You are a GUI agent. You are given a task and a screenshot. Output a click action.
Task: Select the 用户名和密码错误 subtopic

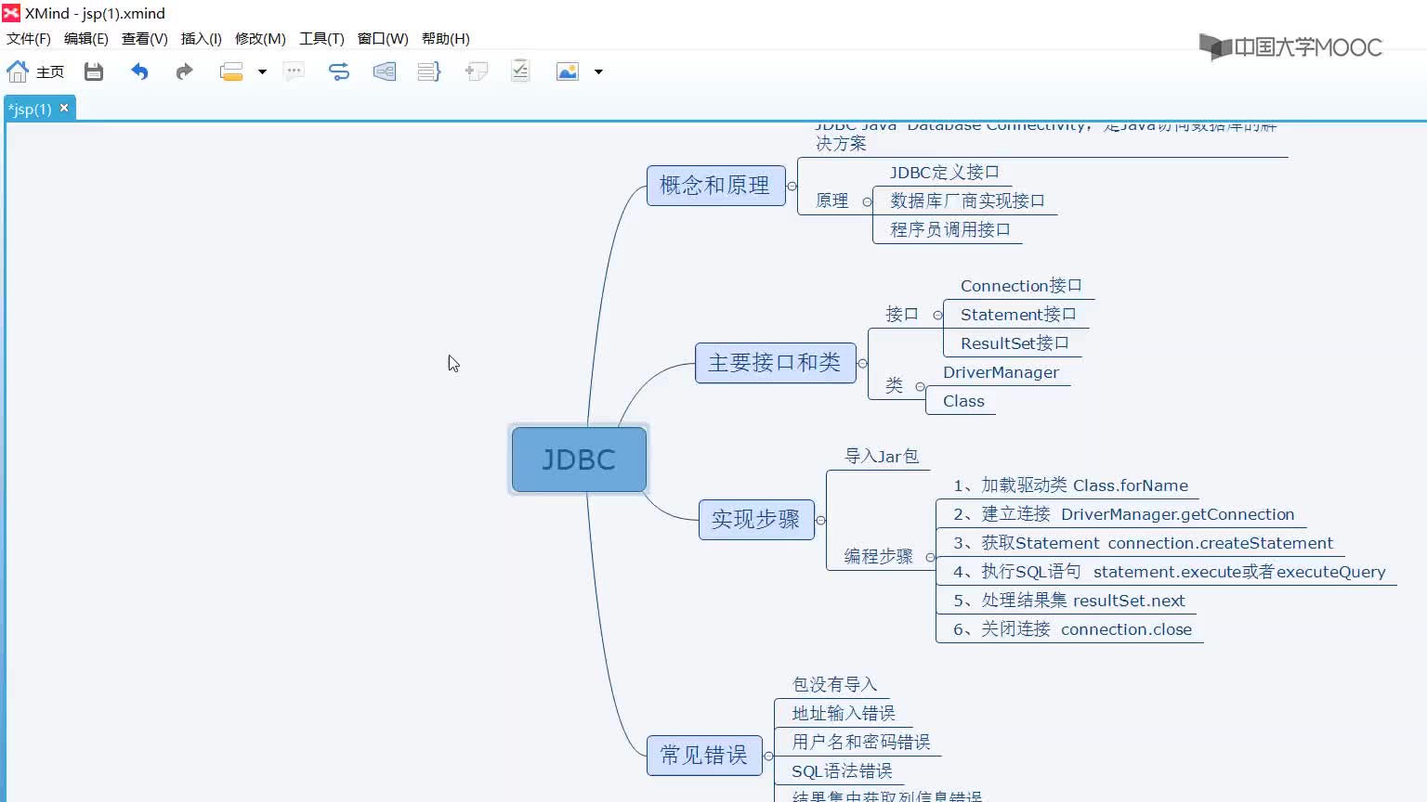(861, 742)
